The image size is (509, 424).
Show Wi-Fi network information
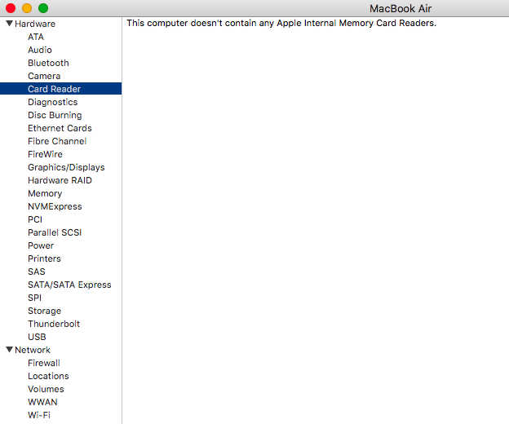pyautogui.click(x=39, y=415)
